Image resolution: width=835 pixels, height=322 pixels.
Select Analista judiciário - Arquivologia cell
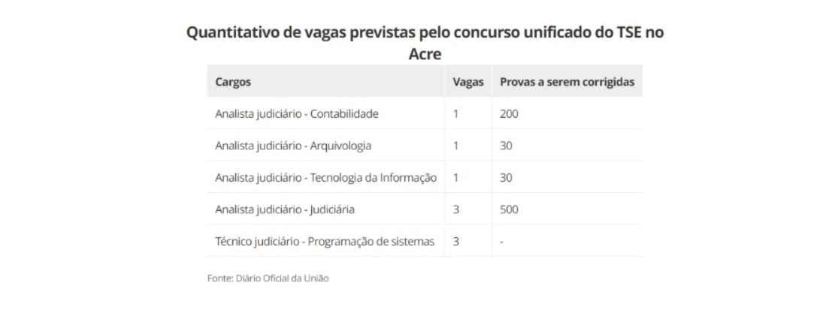point(293,146)
